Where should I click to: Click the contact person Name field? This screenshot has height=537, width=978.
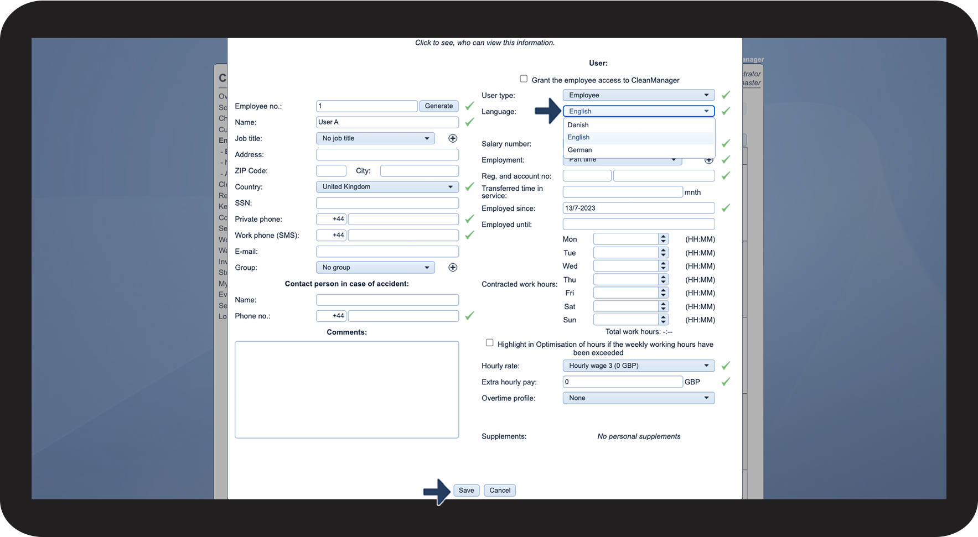pyautogui.click(x=387, y=300)
